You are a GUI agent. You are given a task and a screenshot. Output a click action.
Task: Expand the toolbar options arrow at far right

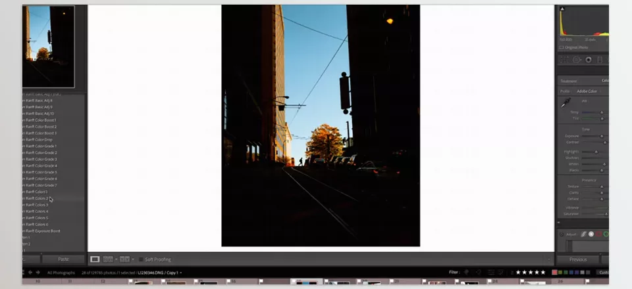coord(550,259)
